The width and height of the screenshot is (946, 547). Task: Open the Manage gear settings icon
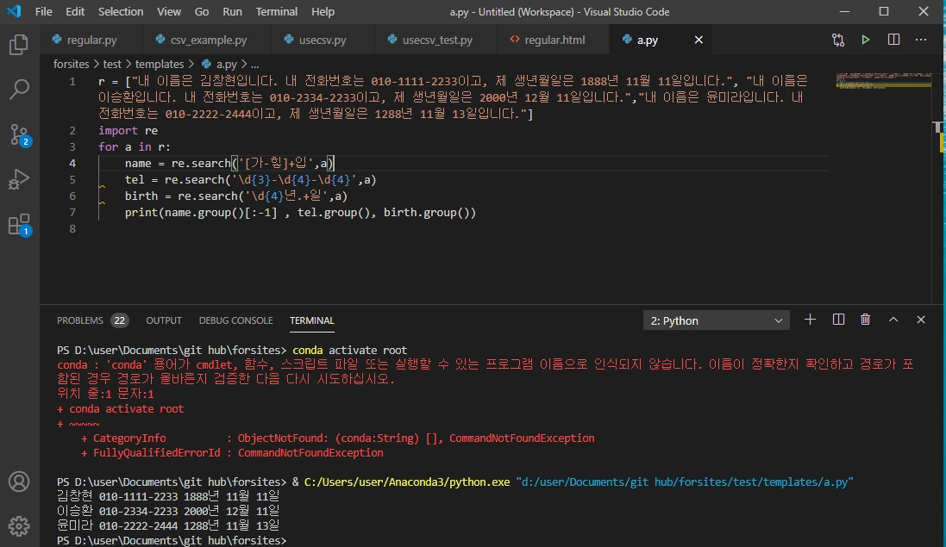[x=19, y=526]
